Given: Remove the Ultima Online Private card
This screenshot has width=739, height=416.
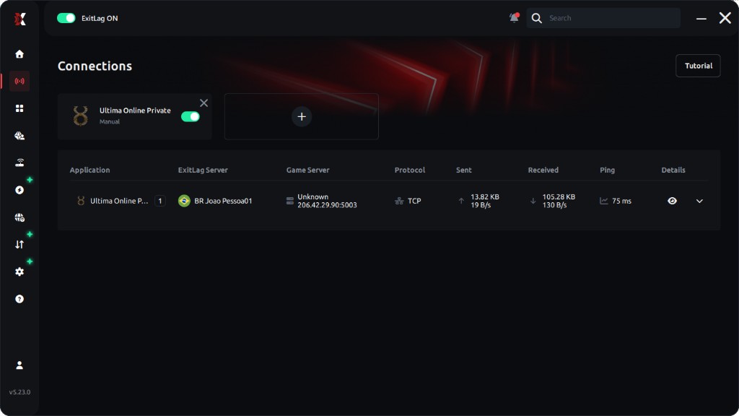Looking at the screenshot, I should click(x=204, y=103).
